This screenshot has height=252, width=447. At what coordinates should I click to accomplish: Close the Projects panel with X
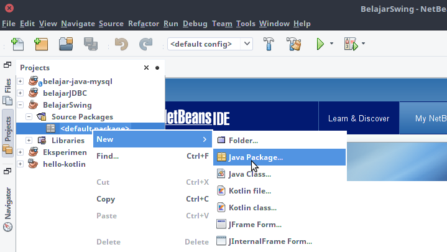tap(147, 68)
